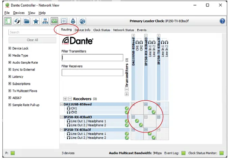Click the Filter Receivers input box

click(x=92, y=73)
